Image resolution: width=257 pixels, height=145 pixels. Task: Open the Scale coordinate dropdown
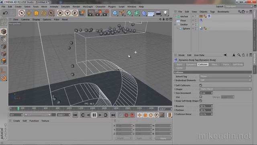[x=143, y=138]
